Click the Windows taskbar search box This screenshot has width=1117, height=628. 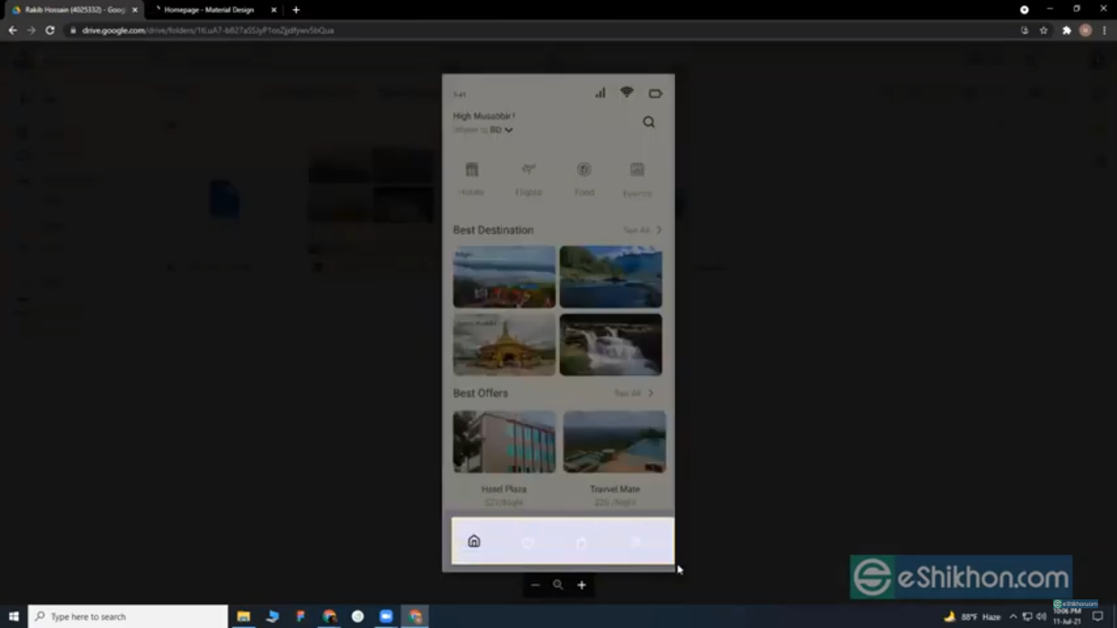click(128, 617)
